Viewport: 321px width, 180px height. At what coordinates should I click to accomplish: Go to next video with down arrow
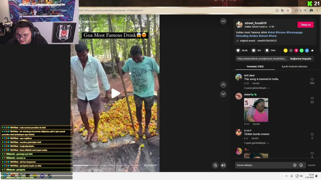click(x=223, y=94)
